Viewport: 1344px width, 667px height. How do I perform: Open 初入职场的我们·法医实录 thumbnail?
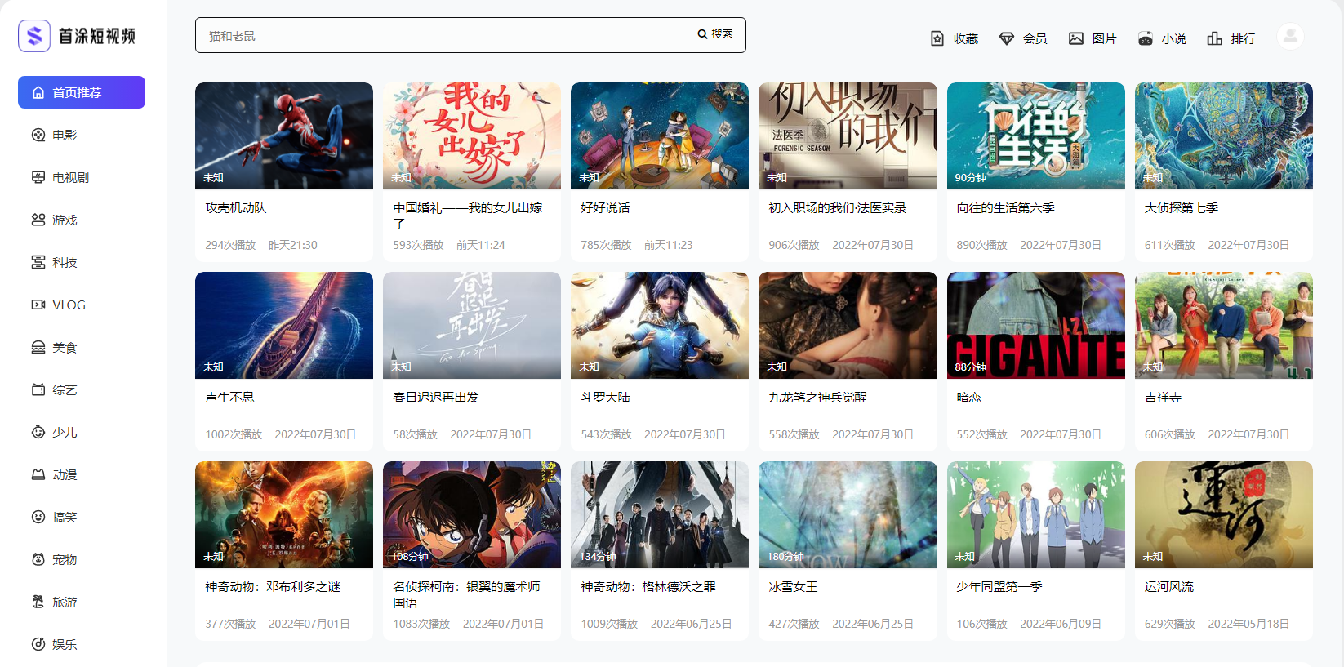tap(848, 136)
